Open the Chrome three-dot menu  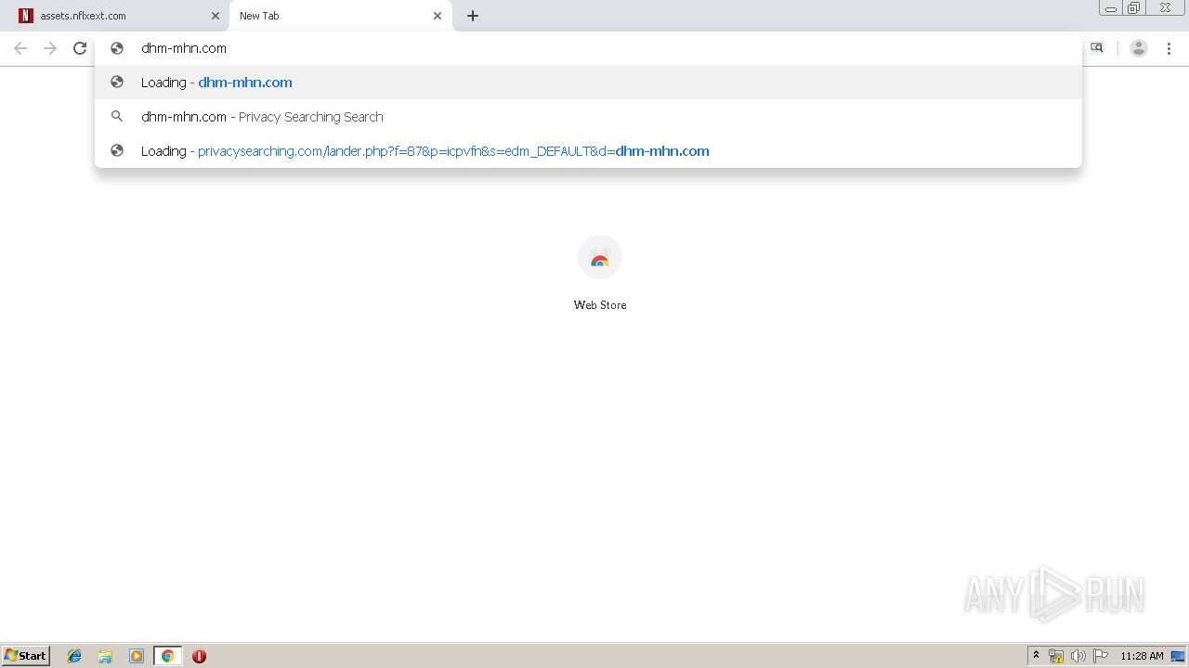(1169, 48)
